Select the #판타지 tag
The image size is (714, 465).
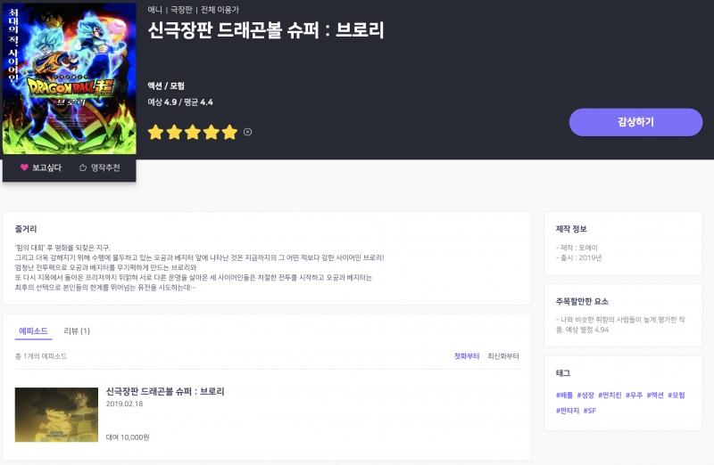pyautogui.click(x=568, y=411)
